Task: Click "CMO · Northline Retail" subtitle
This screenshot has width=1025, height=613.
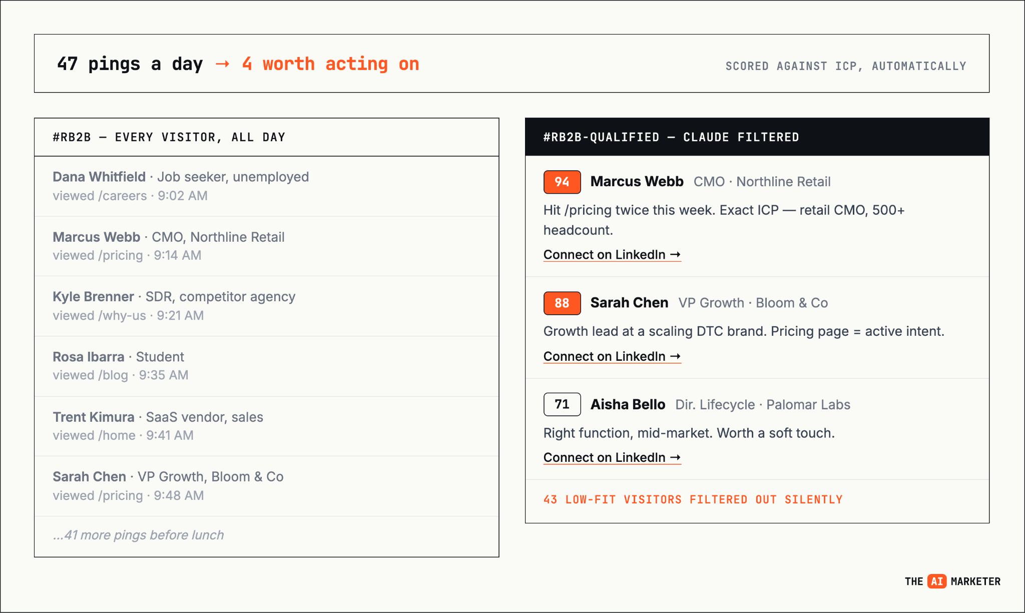Action: click(x=762, y=182)
